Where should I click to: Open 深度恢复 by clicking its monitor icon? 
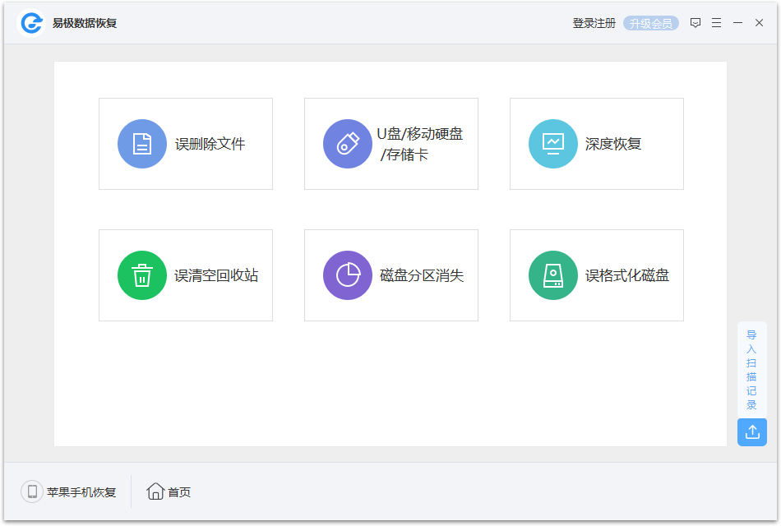point(552,143)
